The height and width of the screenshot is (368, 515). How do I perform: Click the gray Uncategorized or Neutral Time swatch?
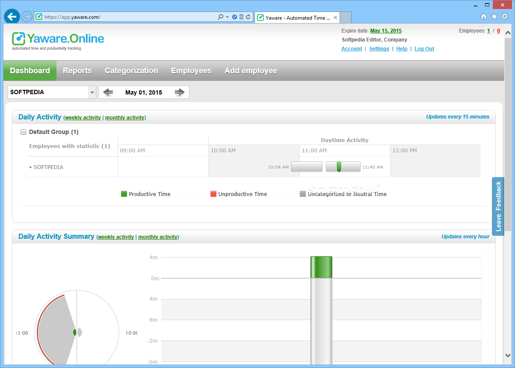[x=303, y=194]
